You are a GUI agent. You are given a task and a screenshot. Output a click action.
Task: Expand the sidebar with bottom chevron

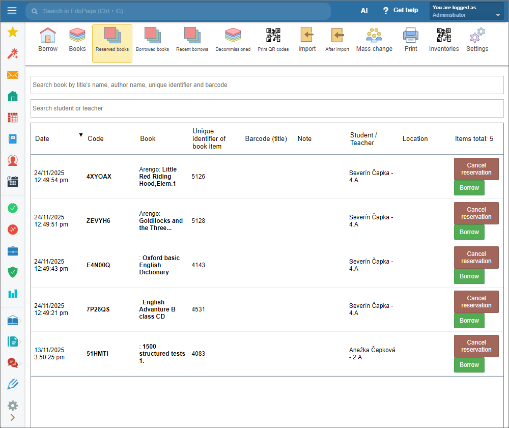[x=13, y=418]
